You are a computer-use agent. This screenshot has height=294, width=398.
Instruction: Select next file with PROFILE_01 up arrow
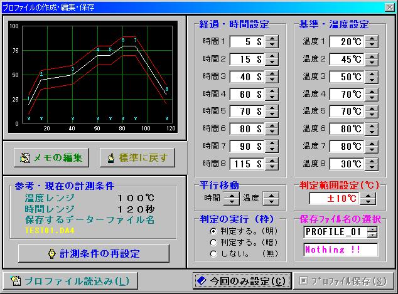[x=372, y=229]
